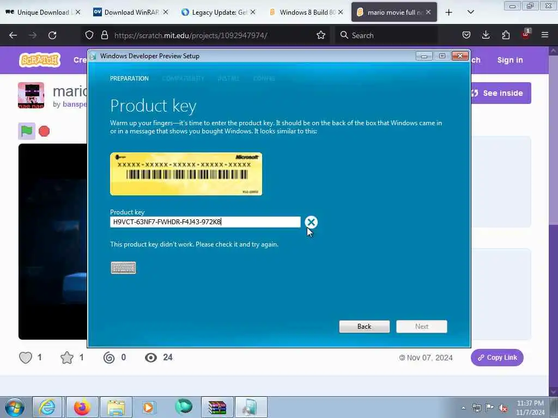The width and height of the screenshot is (558, 418).
Task: Click the views eye icon
Action: point(151,358)
